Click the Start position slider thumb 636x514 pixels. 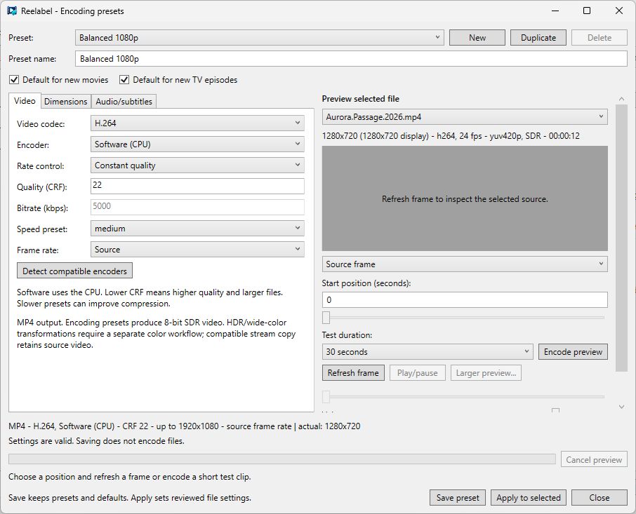(326, 318)
